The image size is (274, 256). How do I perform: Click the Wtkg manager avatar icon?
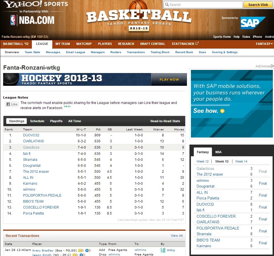click(x=163, y=250)
